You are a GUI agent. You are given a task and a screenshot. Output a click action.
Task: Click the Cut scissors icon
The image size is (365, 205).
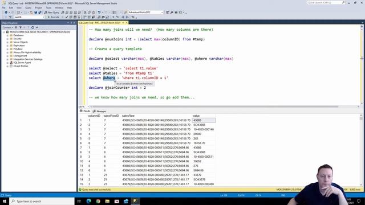85,13
